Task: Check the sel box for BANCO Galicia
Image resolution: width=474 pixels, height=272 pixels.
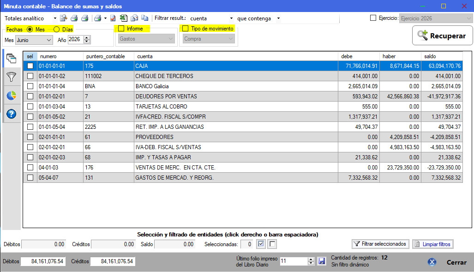Action: pyautogui.click(x=30, y=86)
